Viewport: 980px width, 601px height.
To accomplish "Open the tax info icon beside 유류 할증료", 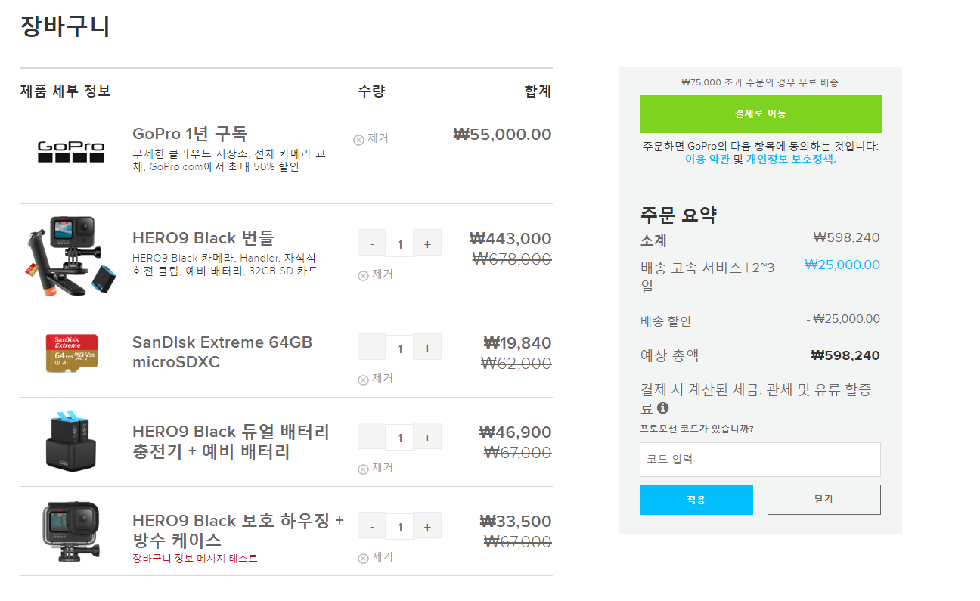I will click(x=662, y=408).
